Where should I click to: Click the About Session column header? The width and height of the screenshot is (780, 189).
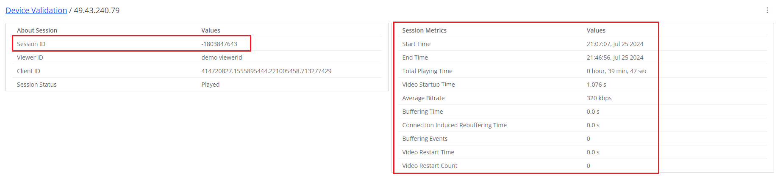[37, 30]
